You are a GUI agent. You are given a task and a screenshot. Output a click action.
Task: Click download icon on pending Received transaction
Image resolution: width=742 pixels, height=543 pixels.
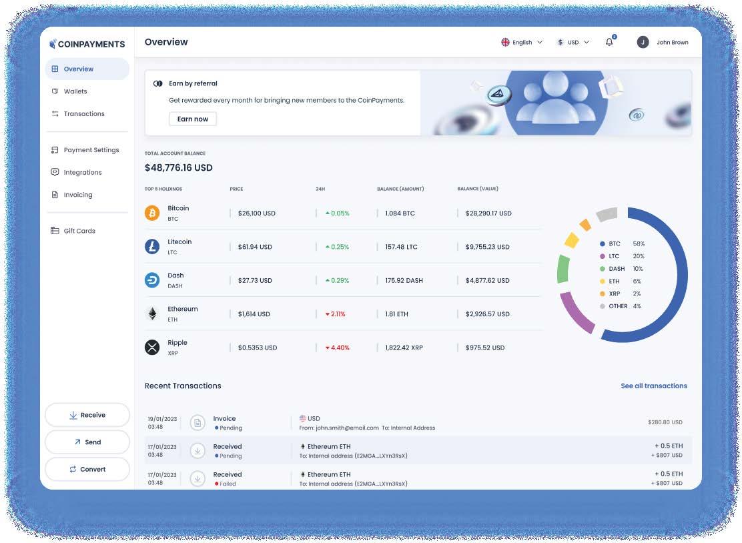tap(198, 451)
